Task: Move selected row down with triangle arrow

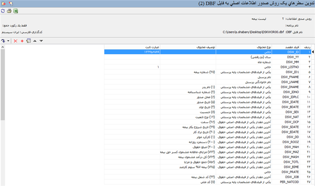Action: (41, 41)
